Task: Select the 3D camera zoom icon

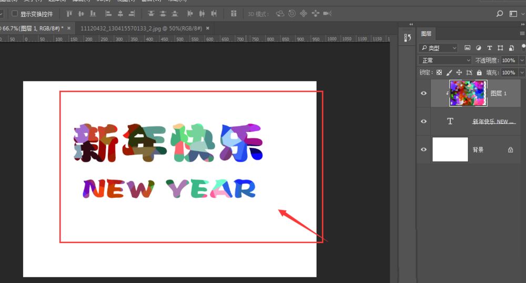Action: pyautogui.click(x=327, y=13)
